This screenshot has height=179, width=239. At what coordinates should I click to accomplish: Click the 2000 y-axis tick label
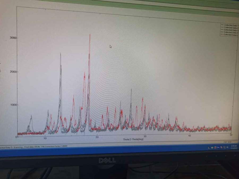click(x=13, y=72)
